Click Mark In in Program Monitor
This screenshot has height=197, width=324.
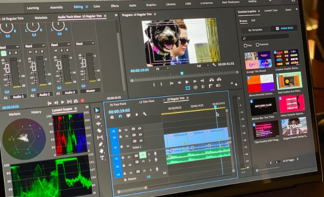click(x=154, y=84)
